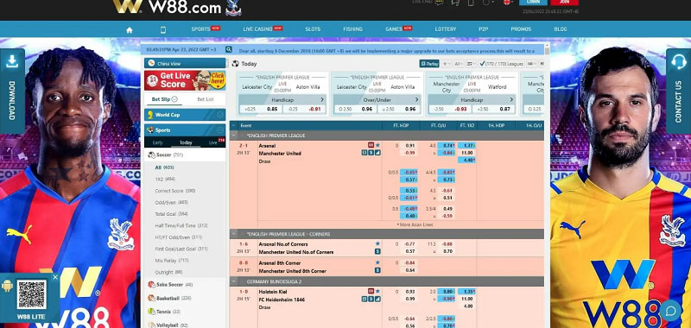
Task: Click the Get Live Score banner
Action: coord(185,80)
